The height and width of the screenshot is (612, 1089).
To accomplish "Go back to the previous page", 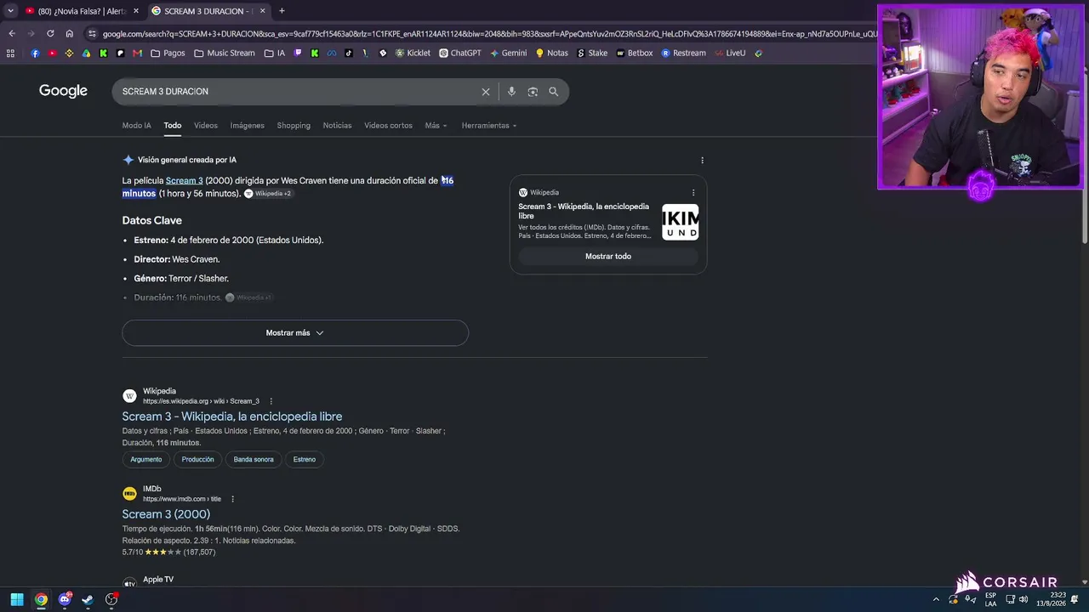I will coord(12,34).
